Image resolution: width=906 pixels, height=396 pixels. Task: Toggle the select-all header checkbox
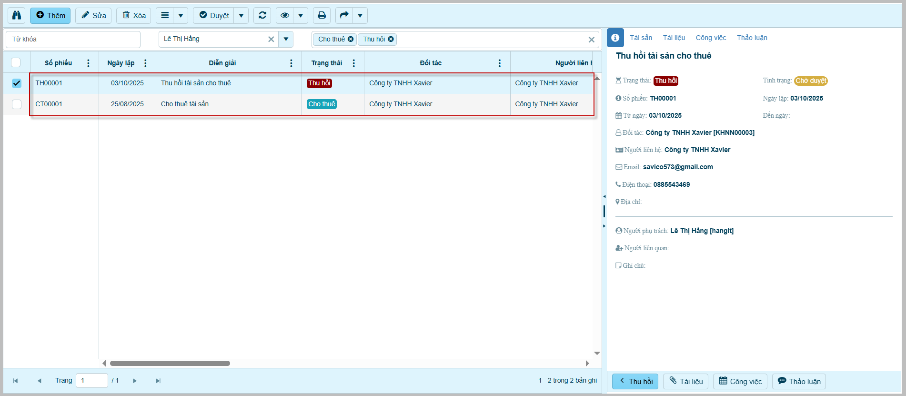click(16, 62)
